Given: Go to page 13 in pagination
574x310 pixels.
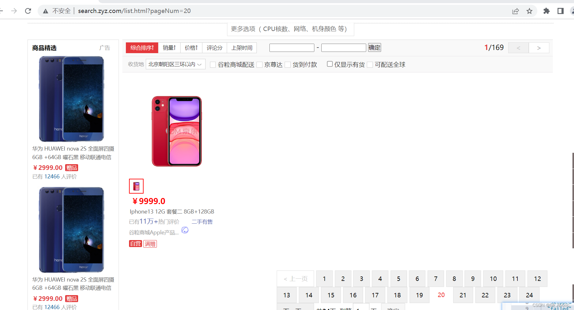Looking at the screenshot, I should pos(287,295).
